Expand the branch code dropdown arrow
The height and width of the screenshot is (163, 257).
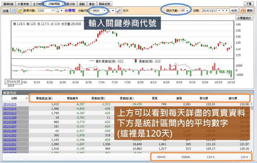[x=104, y=11]
